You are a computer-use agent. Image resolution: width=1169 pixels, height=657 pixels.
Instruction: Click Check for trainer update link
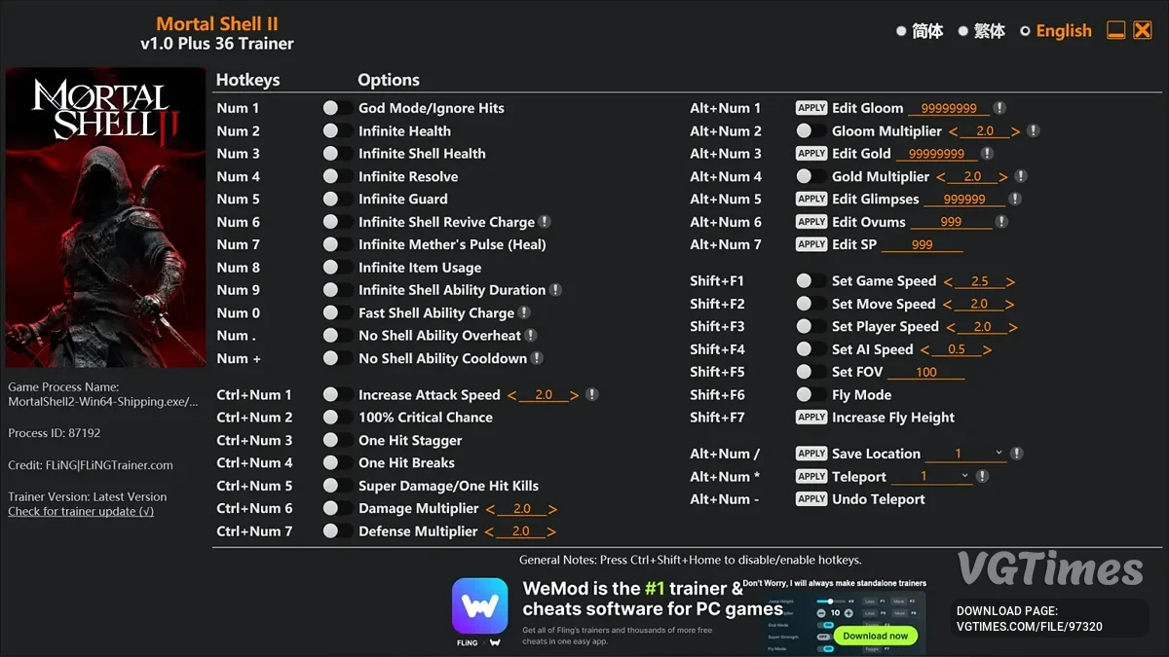(x=81, y=512)
